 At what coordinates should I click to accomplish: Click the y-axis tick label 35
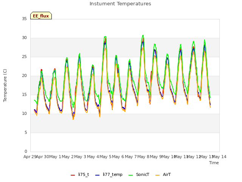pyautogui.click(x=24, y=19)
